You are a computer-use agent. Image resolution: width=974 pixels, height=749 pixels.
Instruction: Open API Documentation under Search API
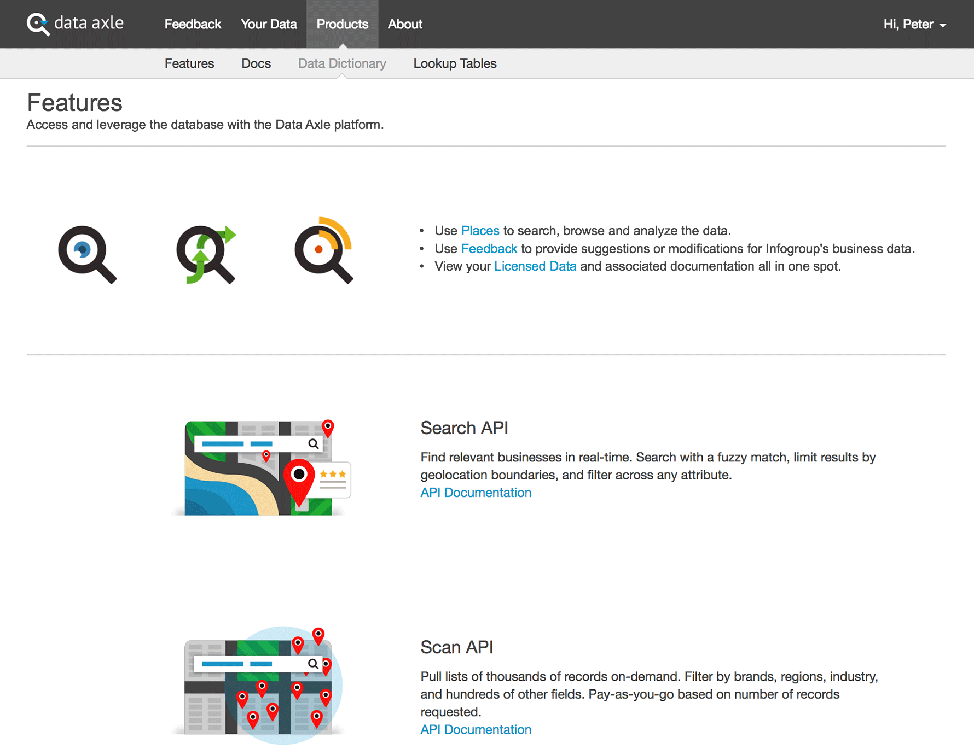point(476,493)
